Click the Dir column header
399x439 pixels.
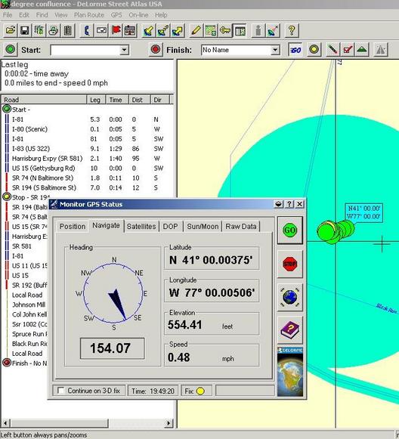point(160,100)
